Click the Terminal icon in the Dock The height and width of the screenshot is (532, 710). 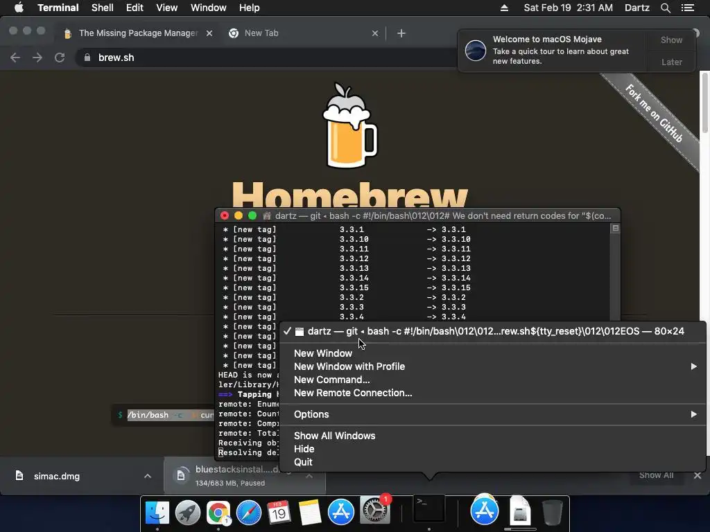click(x=428, y=509)
